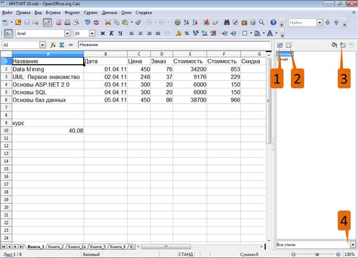Click the Find Next down arrow icon
The height and width of the screenshot is (258, 358).
click(328, 23)
